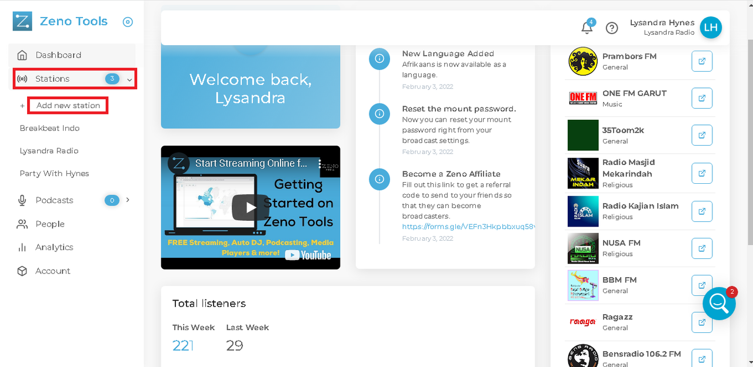Screen dimensions: 753x367
Task: Click the plus icon beside Add new station
Action: 22,106
